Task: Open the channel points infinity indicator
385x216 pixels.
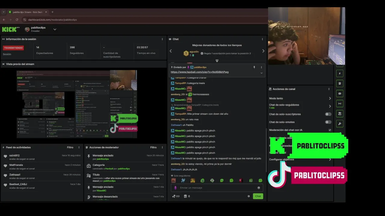Action: point(176,196)
